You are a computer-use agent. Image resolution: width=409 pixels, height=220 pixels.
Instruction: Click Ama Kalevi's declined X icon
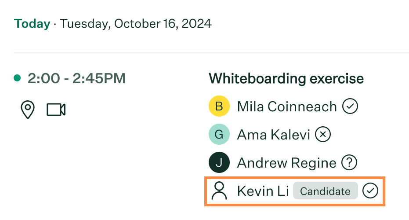[x=323, y=134]
